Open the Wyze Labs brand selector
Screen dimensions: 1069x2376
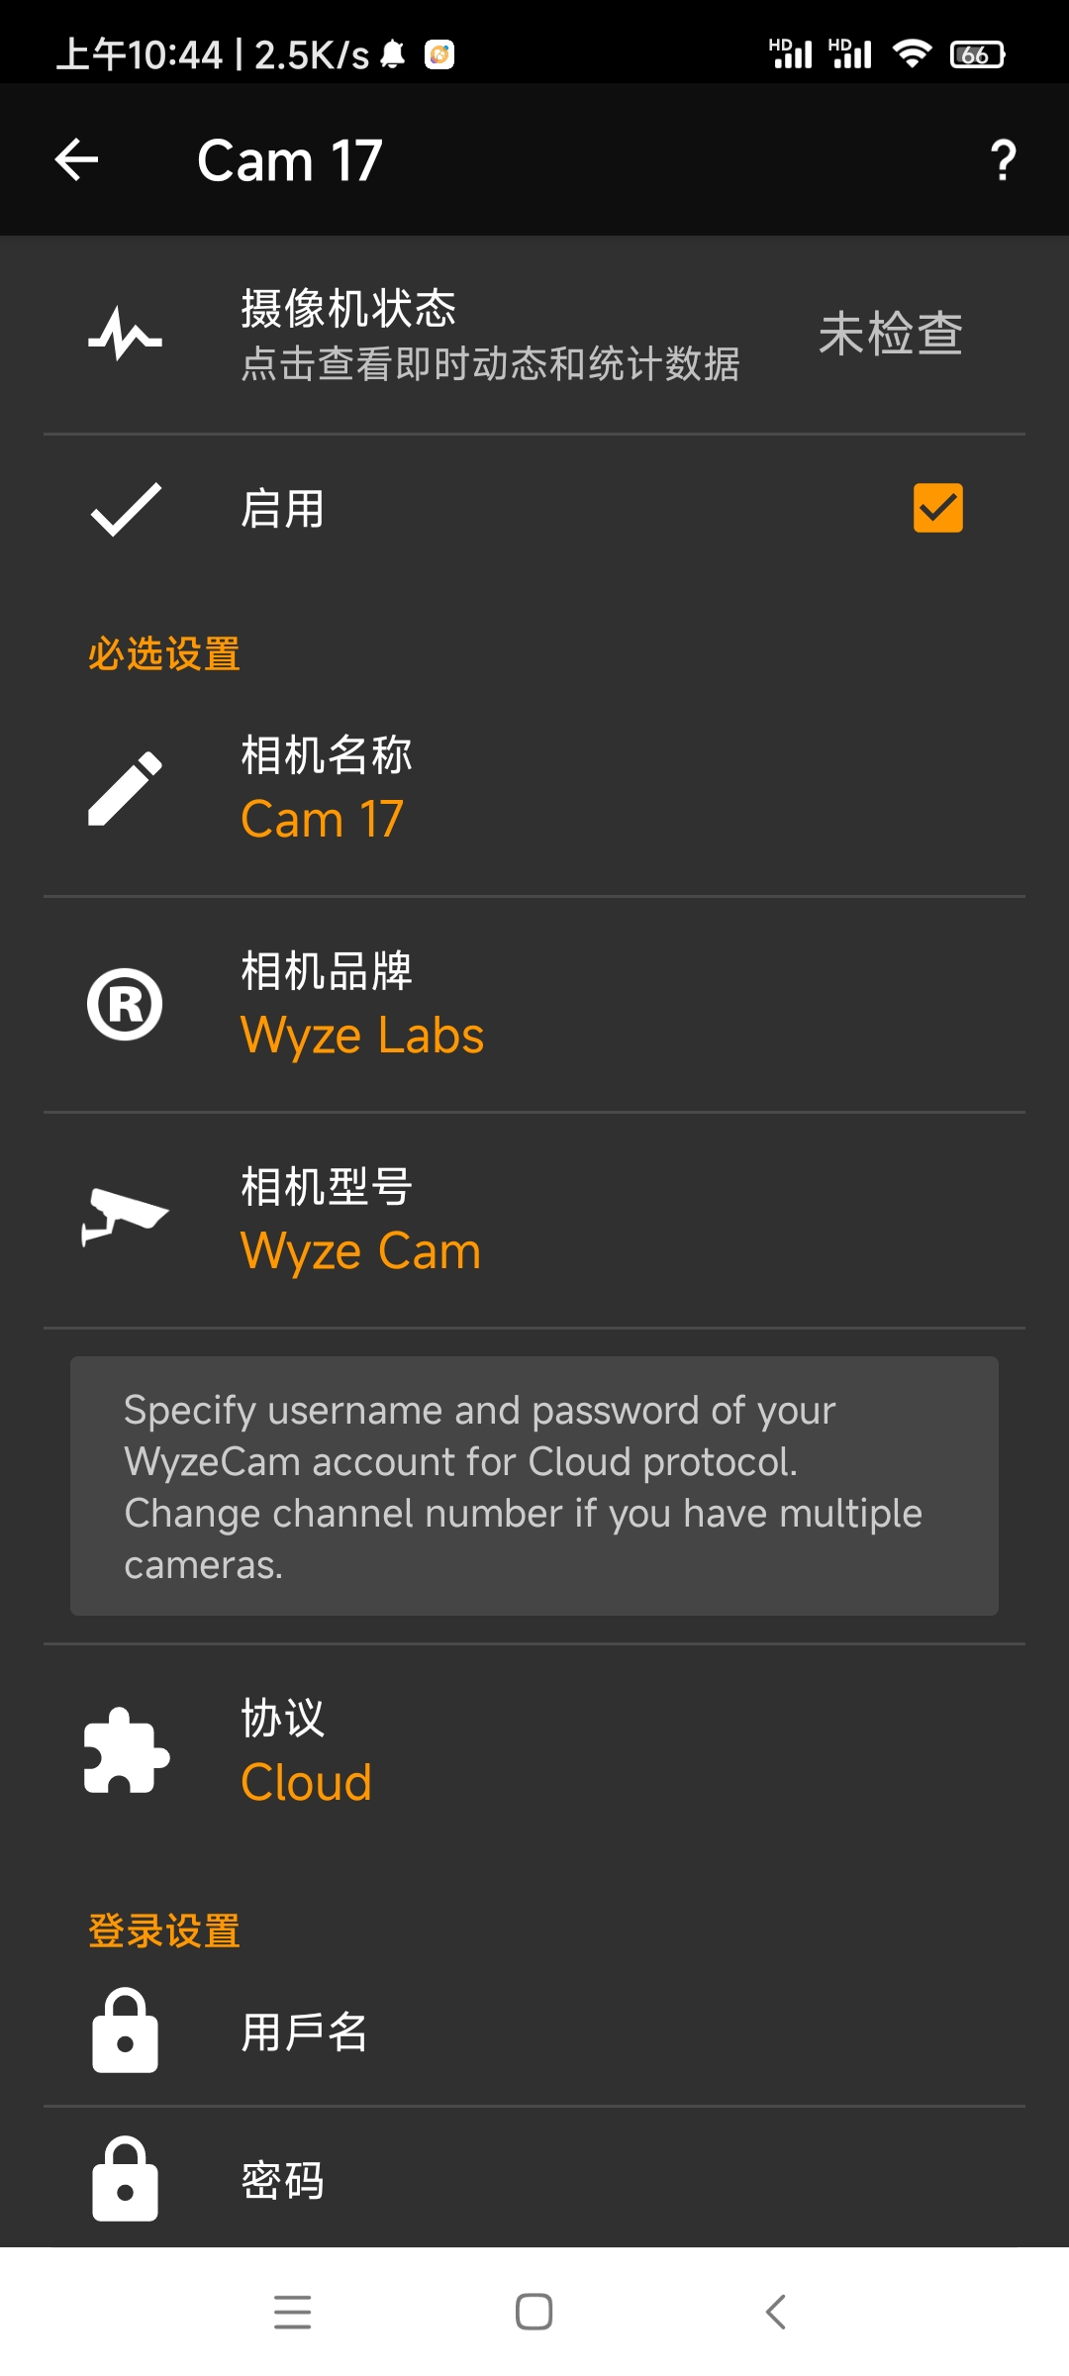362,1036
